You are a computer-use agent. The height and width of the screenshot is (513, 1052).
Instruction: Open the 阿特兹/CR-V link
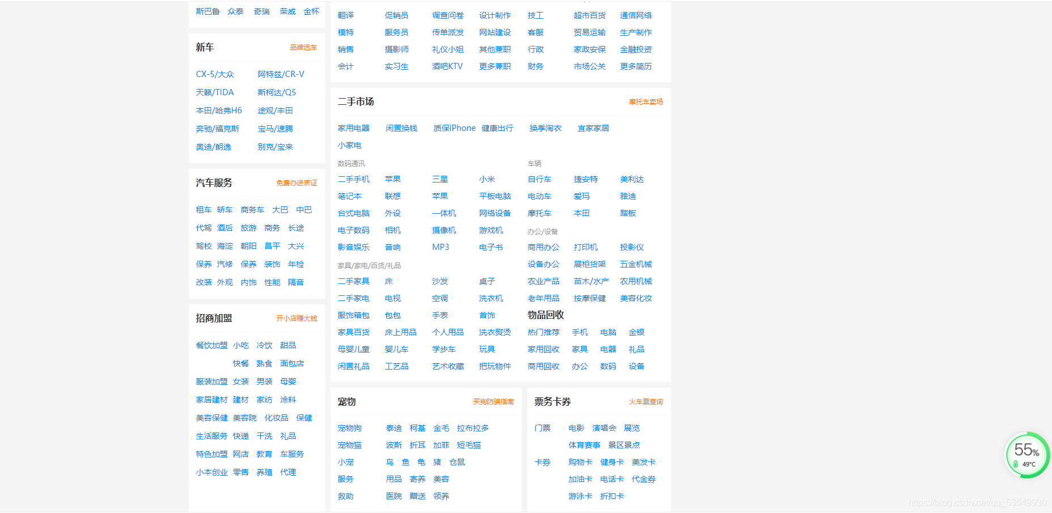pos(281,74)
